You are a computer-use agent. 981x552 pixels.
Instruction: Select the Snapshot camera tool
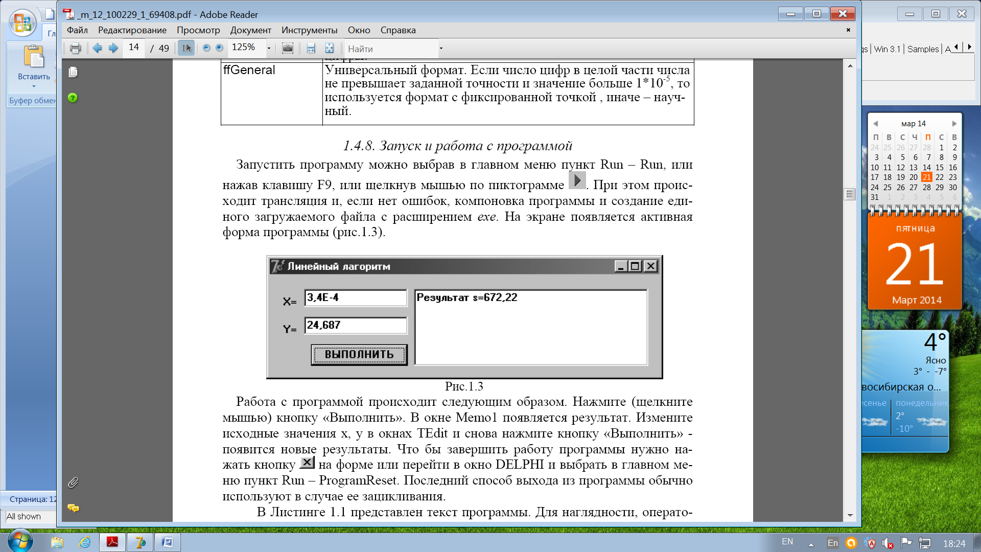coord(288,48)
